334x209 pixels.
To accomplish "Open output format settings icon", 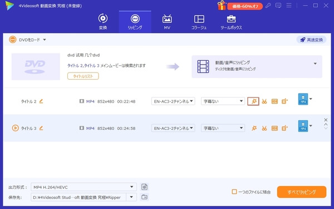I will click(144, 187).
